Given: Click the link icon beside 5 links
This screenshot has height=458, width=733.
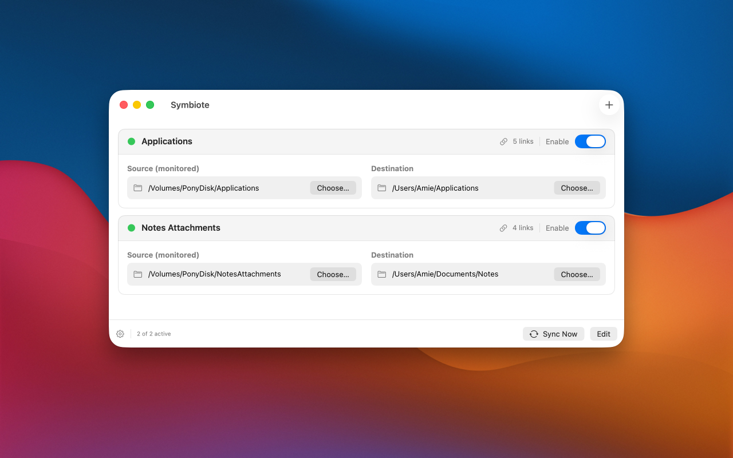Looking at the screenshot, I should [x=503, y=141].
